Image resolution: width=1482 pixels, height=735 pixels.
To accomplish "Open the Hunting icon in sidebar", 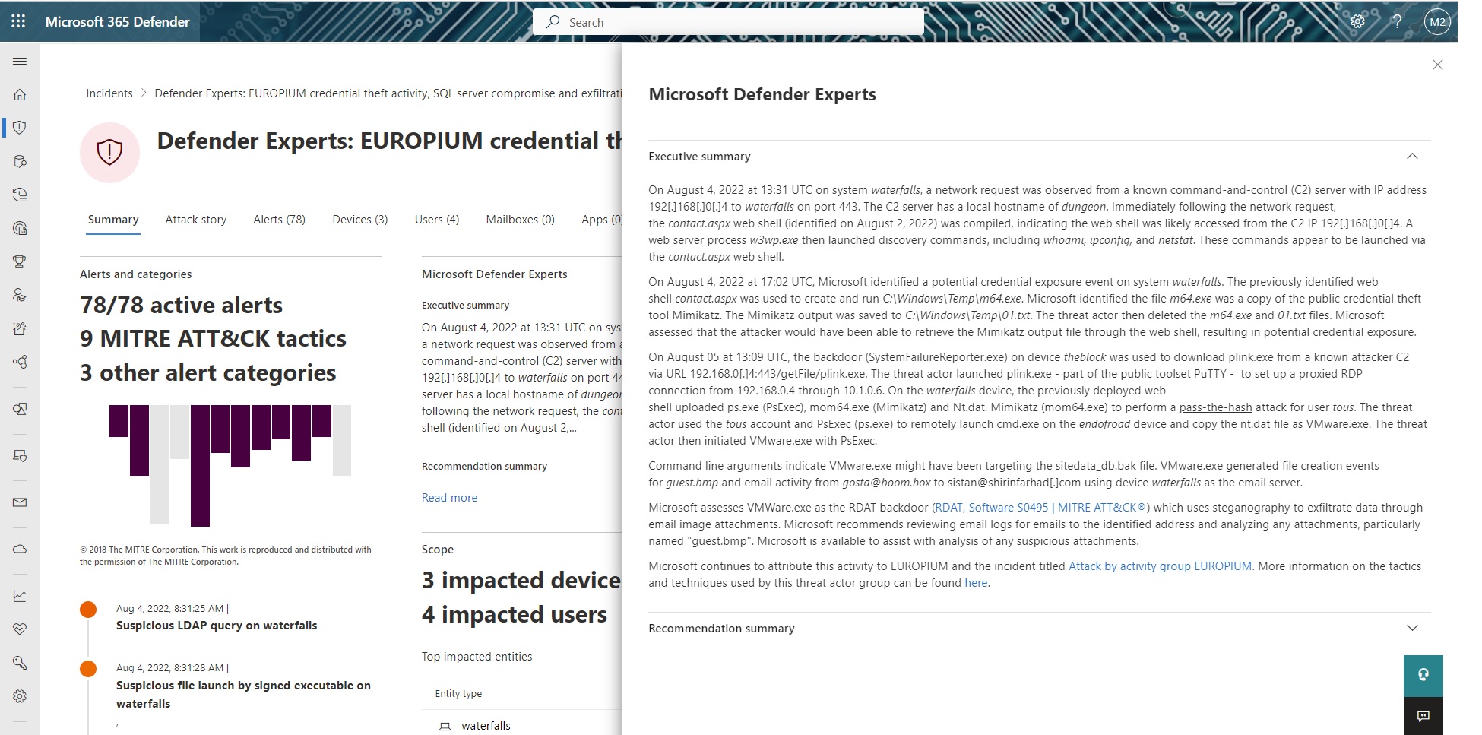I will pyautogui.click(x=21, y=161).
